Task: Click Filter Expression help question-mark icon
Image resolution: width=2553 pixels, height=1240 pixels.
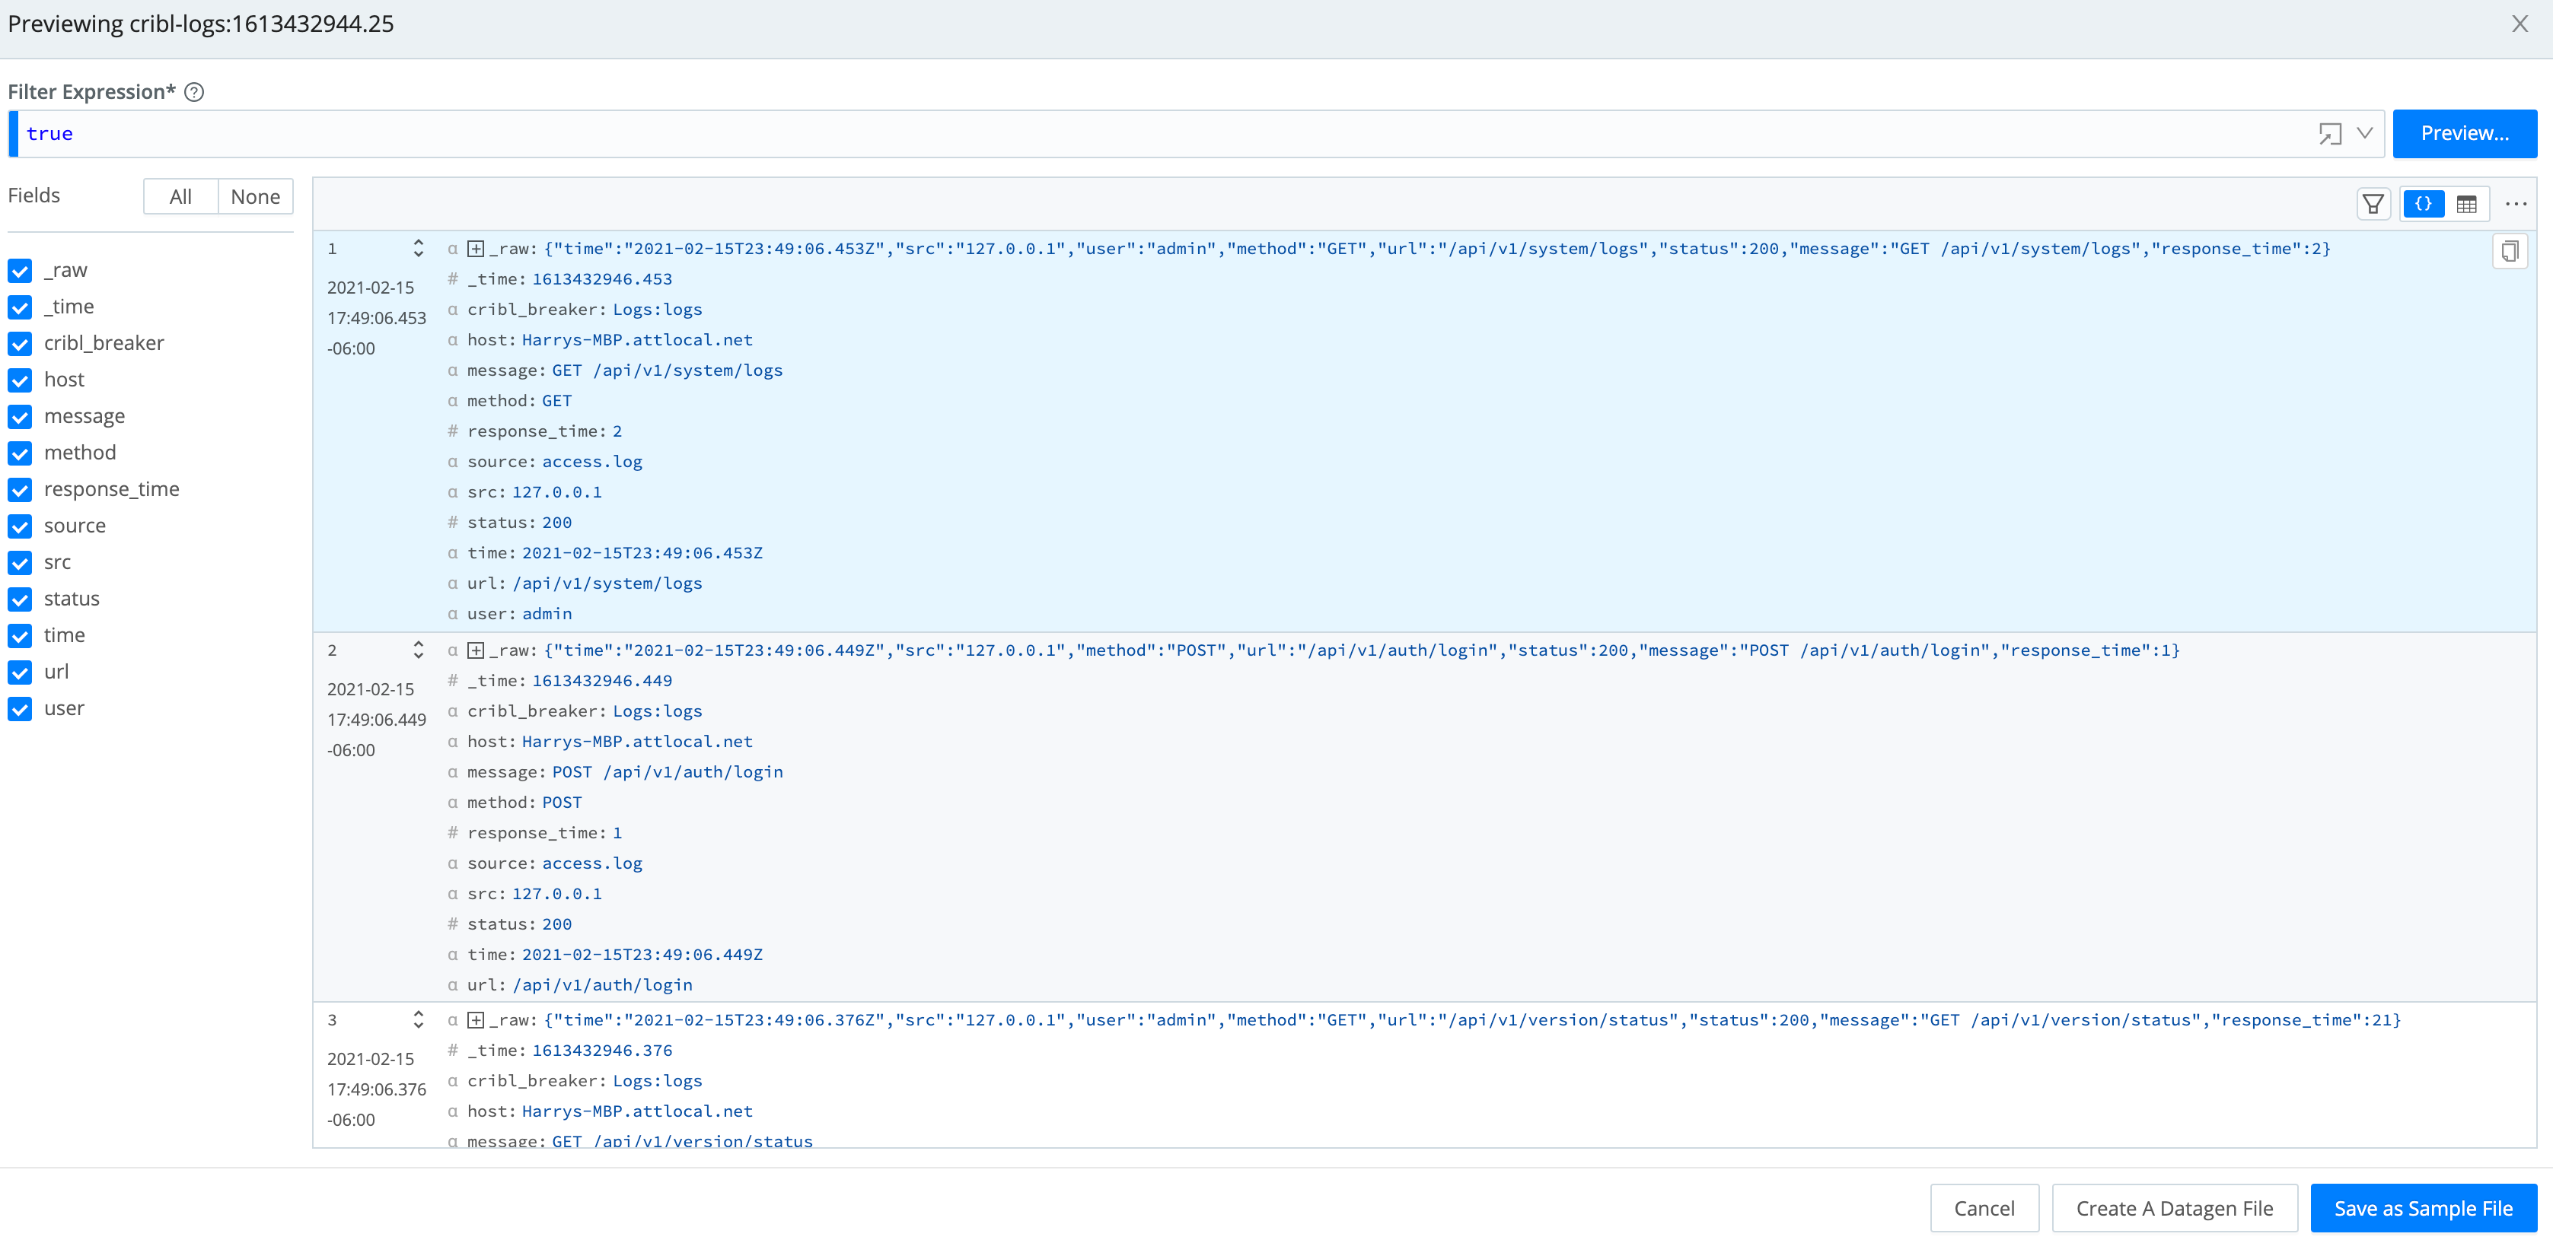Action: click(x=195, y=92)
